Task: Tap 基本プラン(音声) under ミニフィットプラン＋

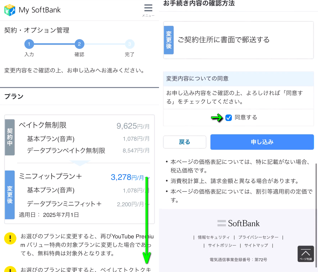Action: click(x=51, y=190)
